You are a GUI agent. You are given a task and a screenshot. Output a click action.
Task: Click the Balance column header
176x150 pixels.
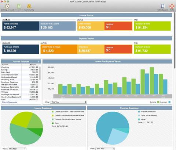click(x=30, y=65)
